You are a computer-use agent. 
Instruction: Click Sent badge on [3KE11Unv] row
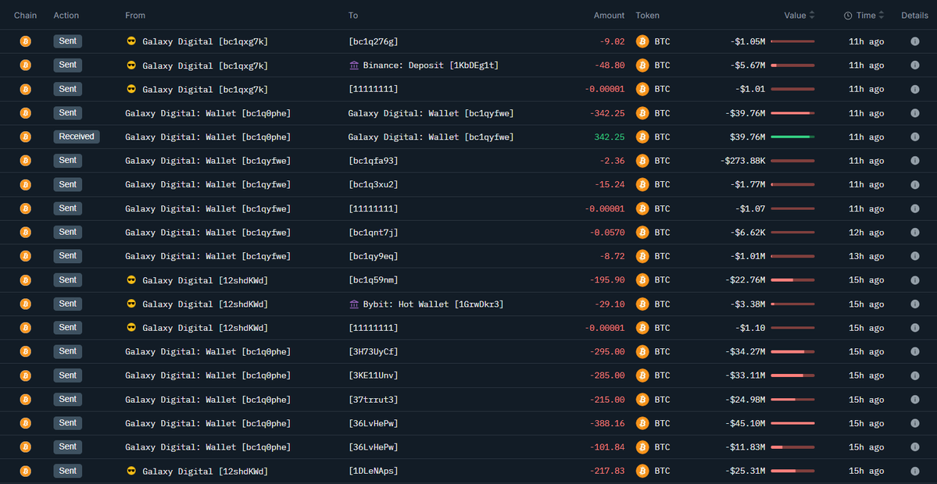coord(67,375)
